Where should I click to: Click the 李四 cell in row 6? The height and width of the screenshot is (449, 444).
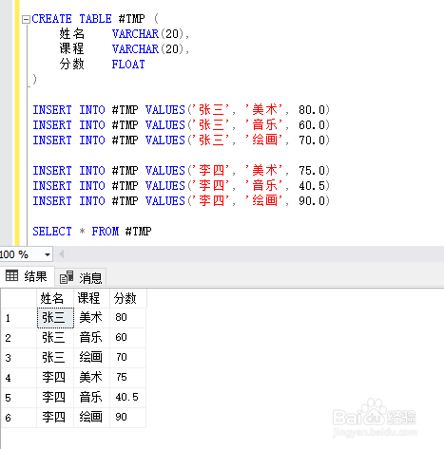(x=55, y=418)
